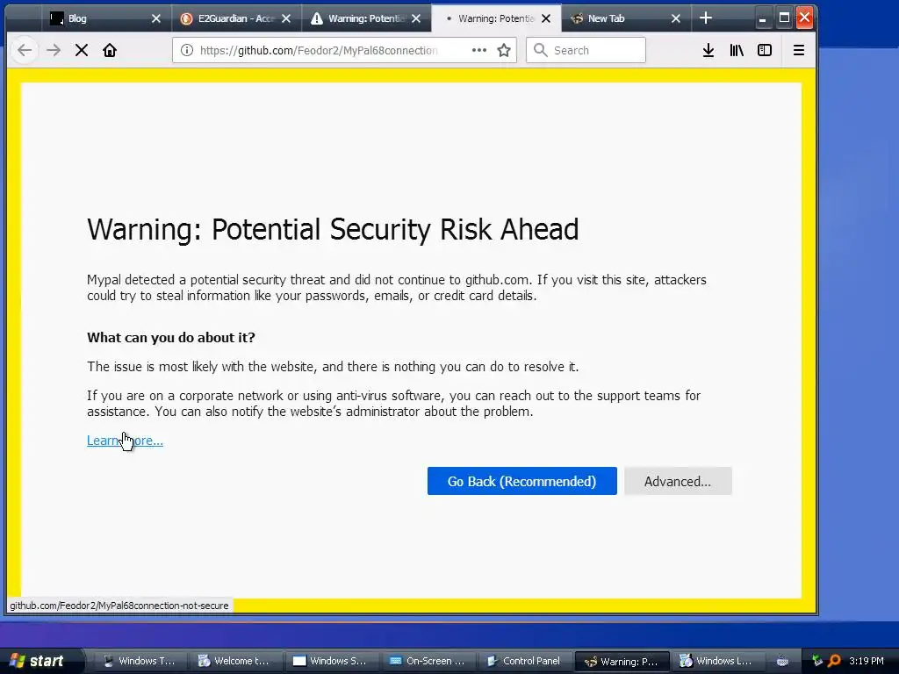Toggle the sidebar view
Screen dimensions: 899x674
[x=765, y=50]
